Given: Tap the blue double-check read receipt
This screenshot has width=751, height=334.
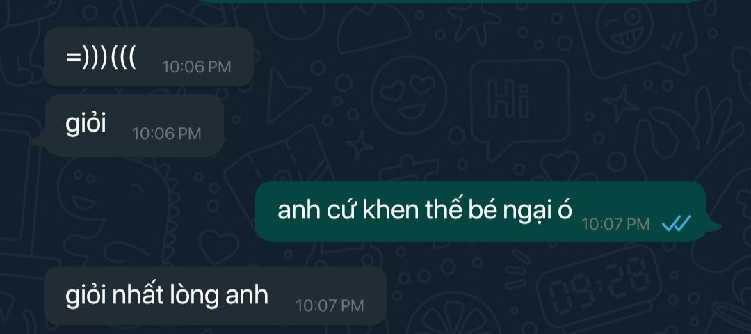Looking at the screenshot, I should [676, 223].
